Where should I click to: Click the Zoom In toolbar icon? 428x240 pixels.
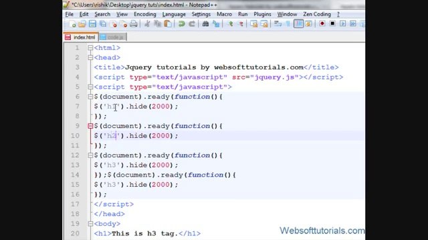click(x=230, y=24)
